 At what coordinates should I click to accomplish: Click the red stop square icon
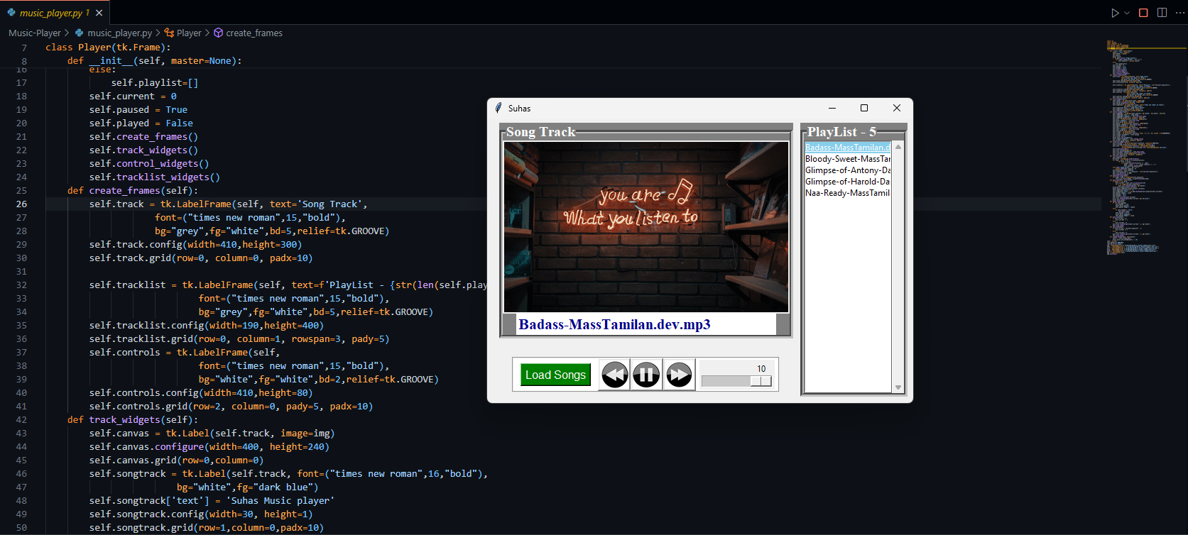(x=1143, y=13)
